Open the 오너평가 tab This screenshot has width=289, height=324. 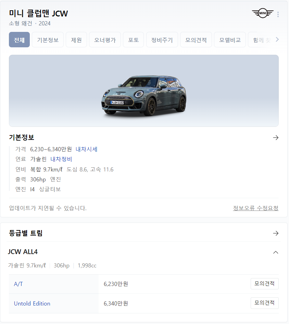tap(105, 40)
